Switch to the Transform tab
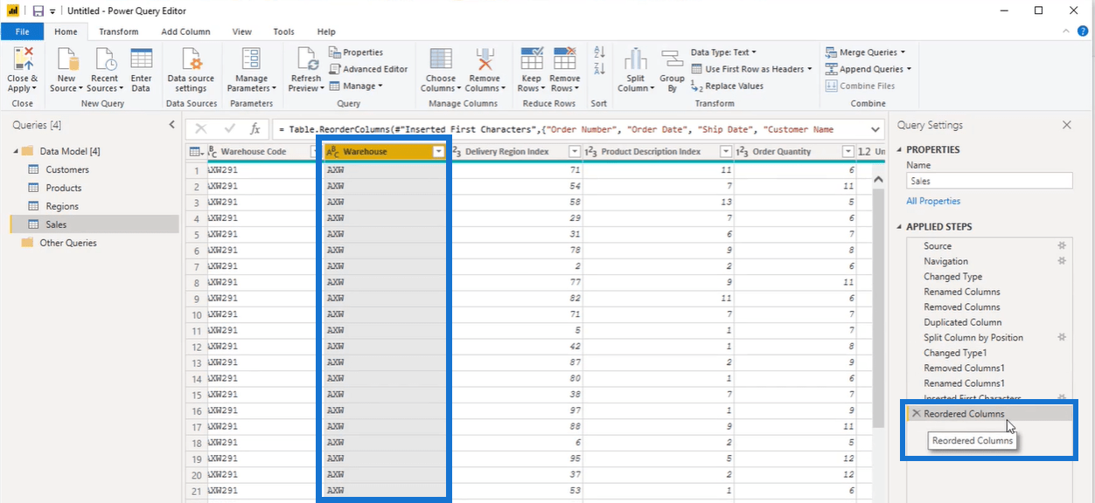This screenshot has height=503, width=1095. [x=119, y=31]
